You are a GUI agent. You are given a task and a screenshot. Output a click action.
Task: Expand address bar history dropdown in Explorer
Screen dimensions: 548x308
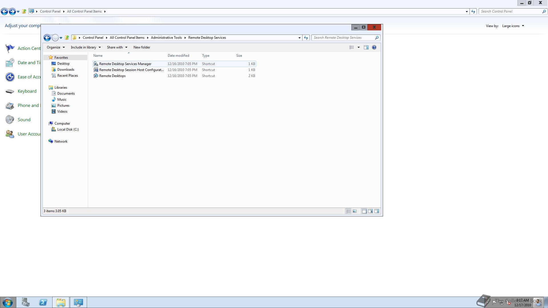point(299,38)
